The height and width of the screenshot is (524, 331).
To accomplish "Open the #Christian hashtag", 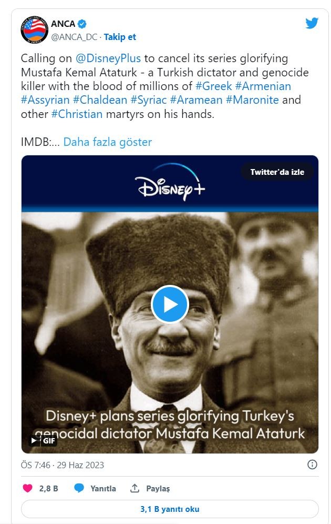I will (77, 114).
